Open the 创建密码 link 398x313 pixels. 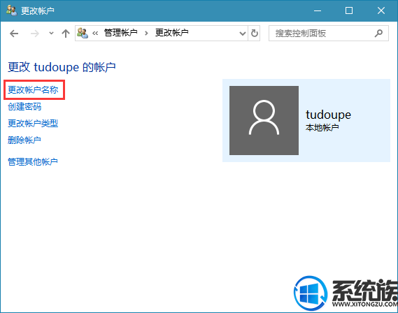[x=24, y=107]
